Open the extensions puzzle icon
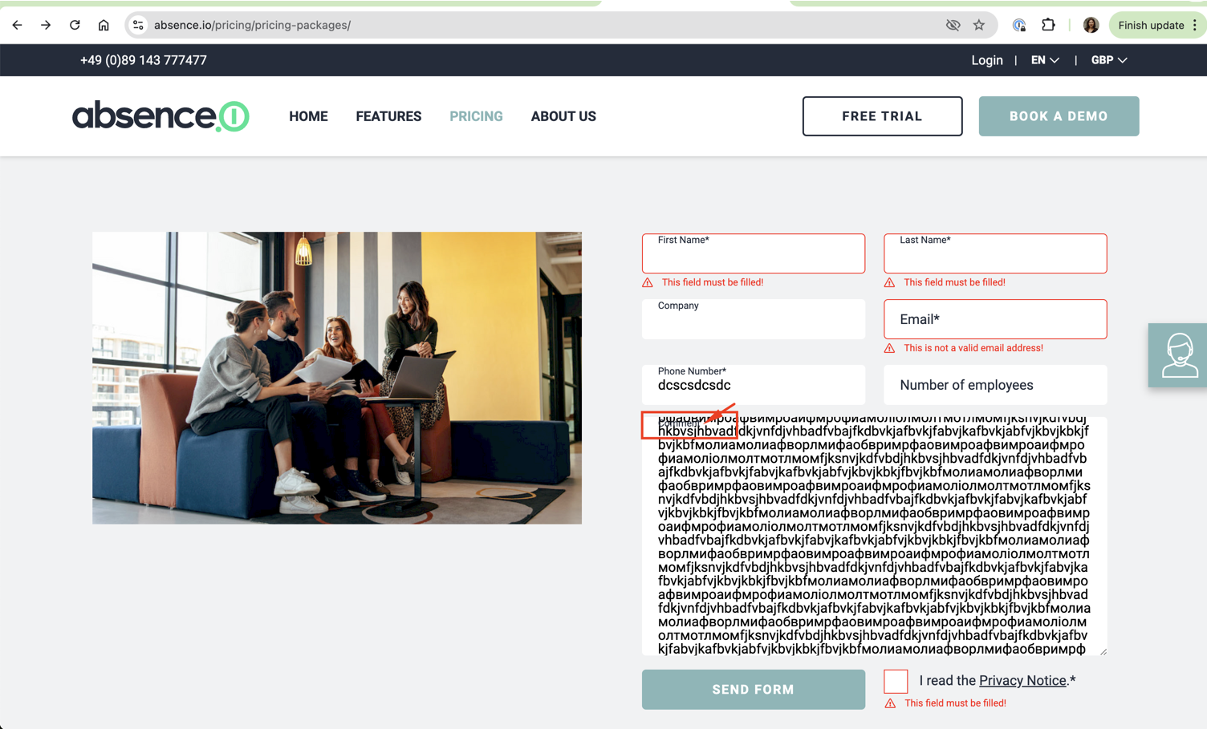1207x729 pixels. point(1048,25)
